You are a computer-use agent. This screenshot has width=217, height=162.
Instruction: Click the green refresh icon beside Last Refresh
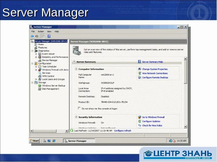tap(72, 130)
